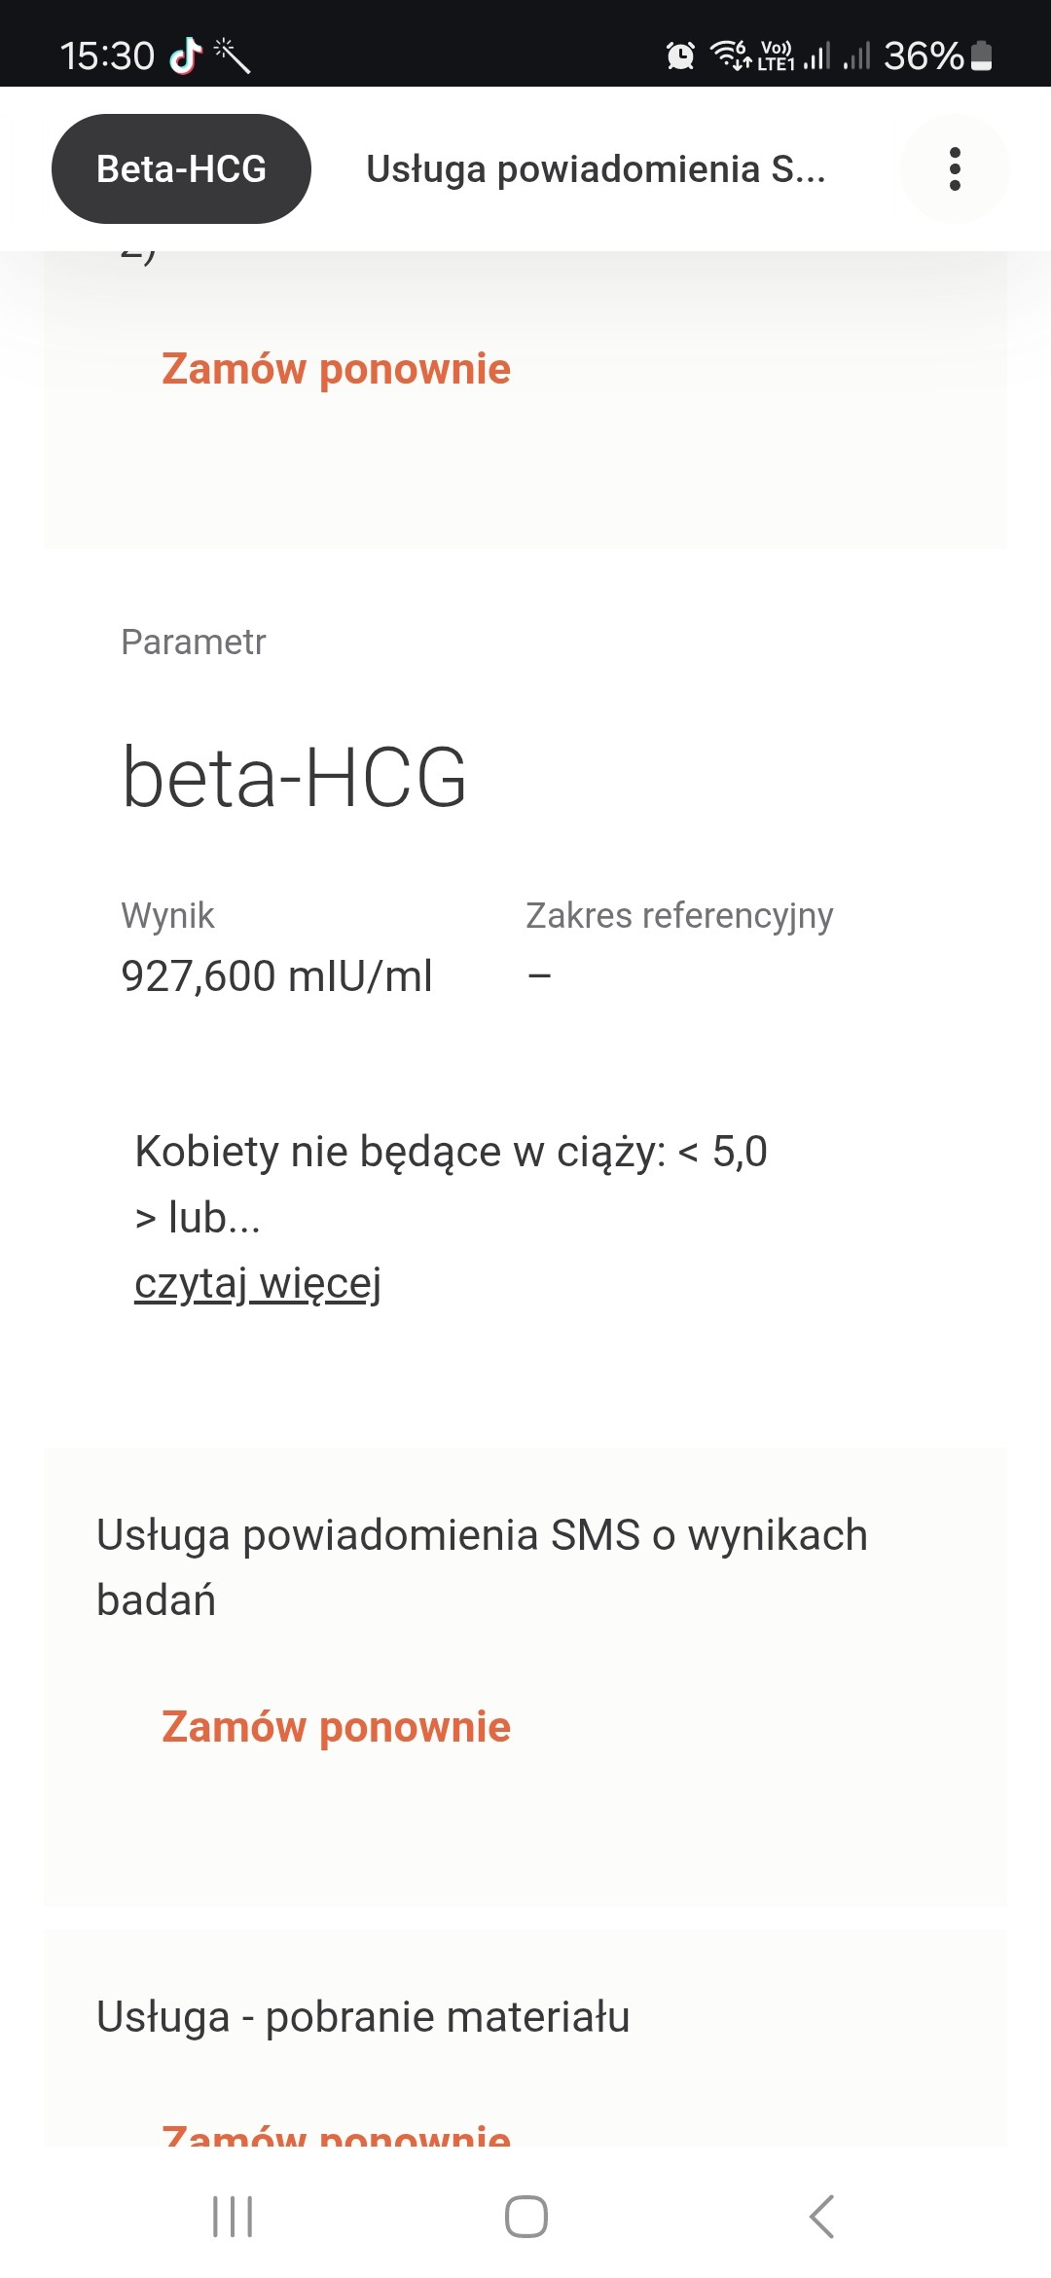Open the recent apps switcher
The height and width of the screenshot is (2278, 1051).
click(233, 2217)
